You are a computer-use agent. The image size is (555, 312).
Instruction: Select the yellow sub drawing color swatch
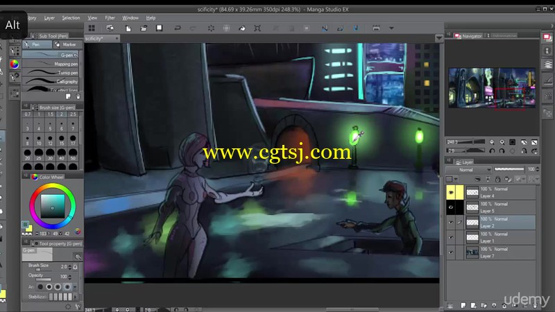[x=29, y=229]
